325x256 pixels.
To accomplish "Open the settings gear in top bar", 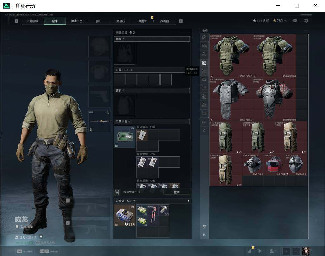I will (x=306, y=21).
